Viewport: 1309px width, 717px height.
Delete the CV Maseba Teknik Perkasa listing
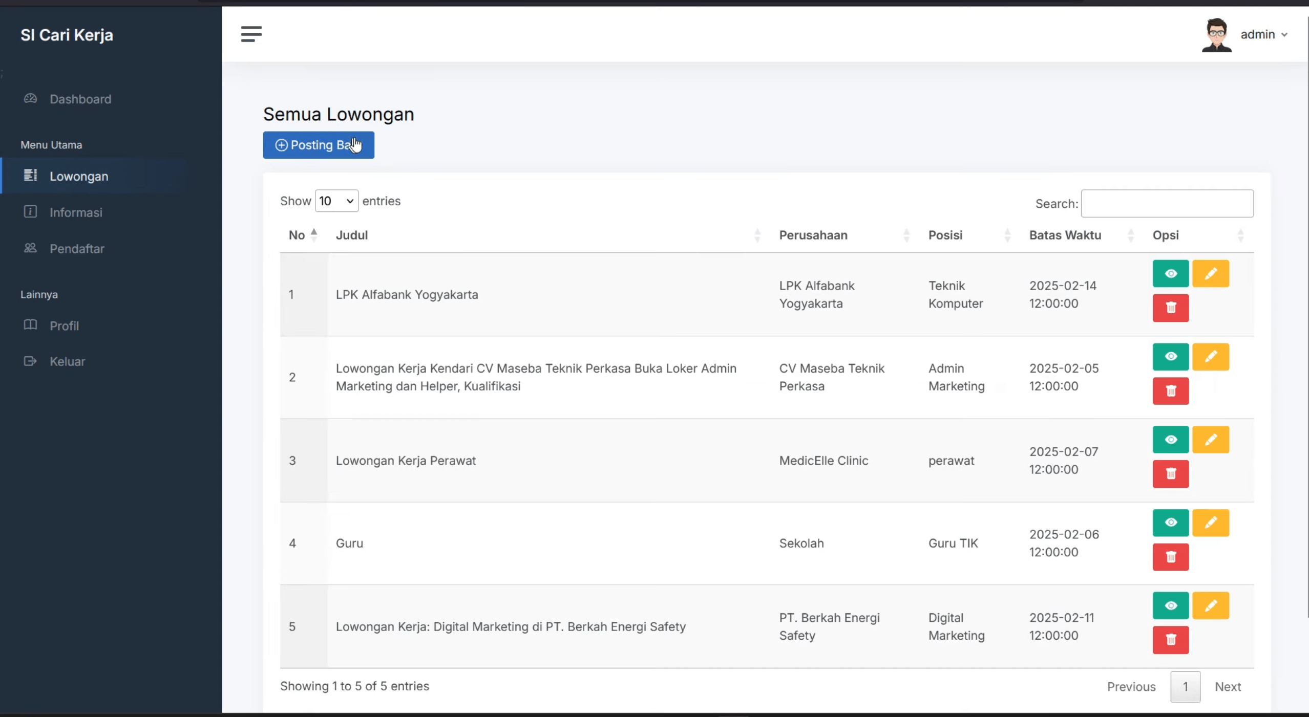coord(1170,391)
